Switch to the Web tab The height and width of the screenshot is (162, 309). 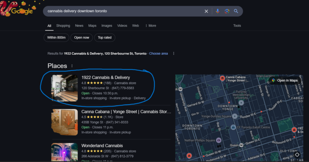point(135,26)
